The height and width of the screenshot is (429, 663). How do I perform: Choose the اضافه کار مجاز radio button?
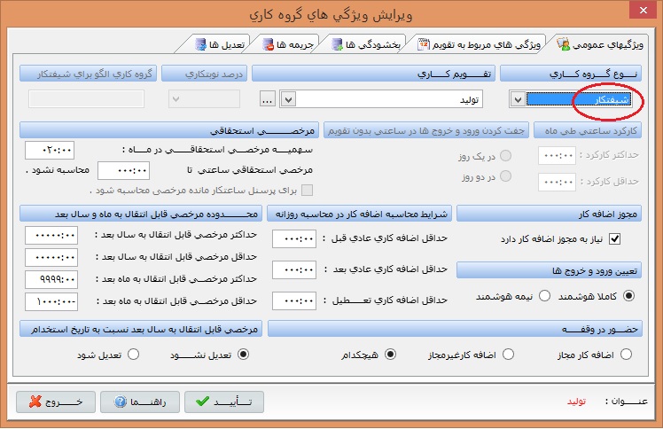(x=627, y=354)
